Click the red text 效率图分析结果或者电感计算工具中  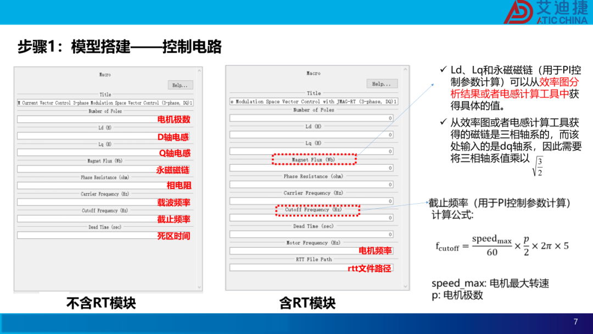(x=514, y=88)
